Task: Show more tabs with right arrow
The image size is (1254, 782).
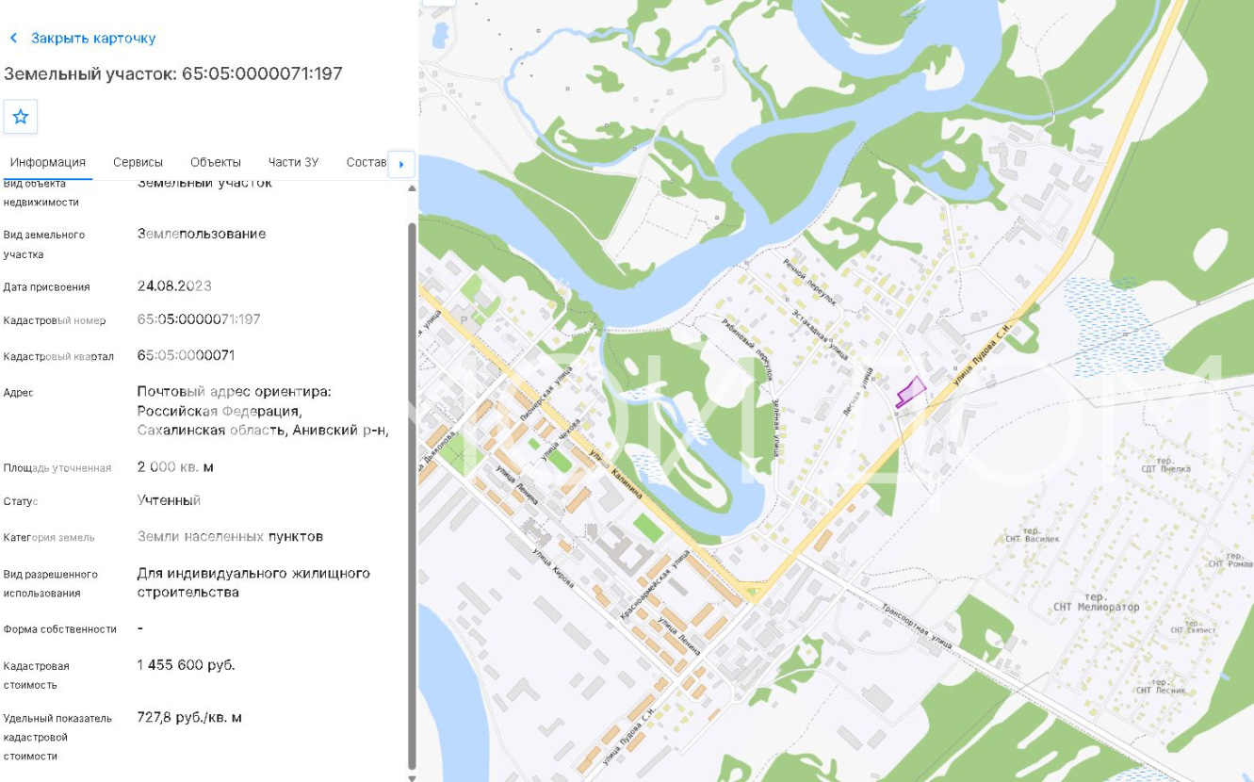Action: tap(401, 164)
